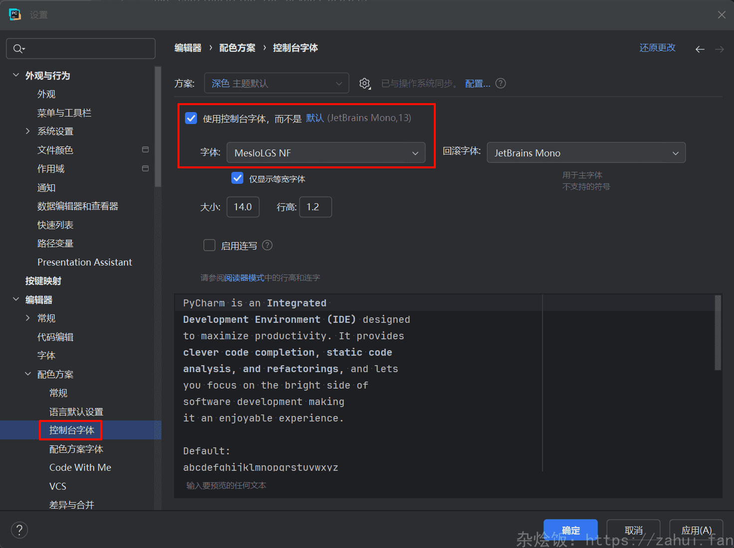
Task: Click the help question mark at bottom left
Action: click(19, 530)
